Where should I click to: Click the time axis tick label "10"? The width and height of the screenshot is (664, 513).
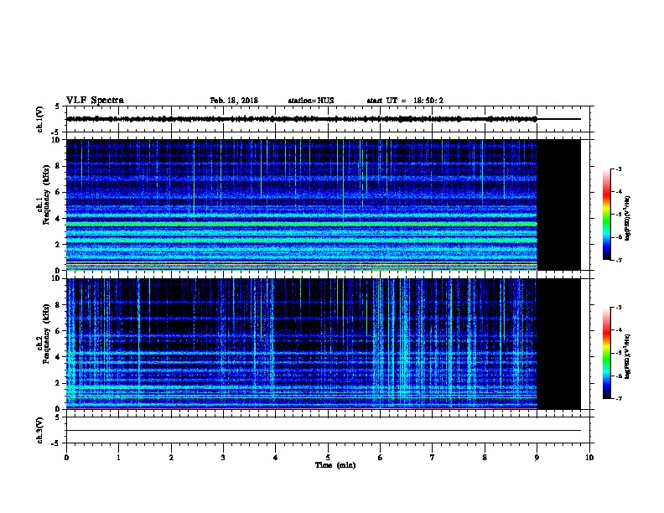click(589, 458)
